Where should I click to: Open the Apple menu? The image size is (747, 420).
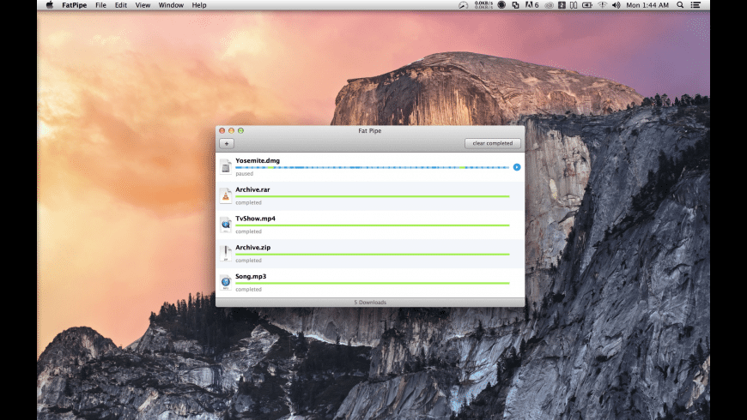click(49, 5)
